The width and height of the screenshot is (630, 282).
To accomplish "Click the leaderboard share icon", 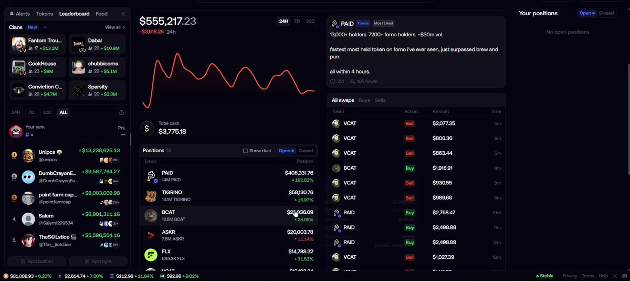I will pyautogui.click(x=121, y=112).
